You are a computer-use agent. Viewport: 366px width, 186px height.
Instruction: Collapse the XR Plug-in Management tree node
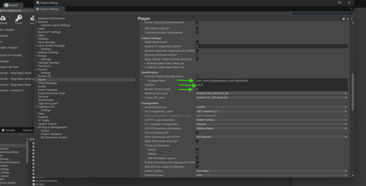(36, 127)
